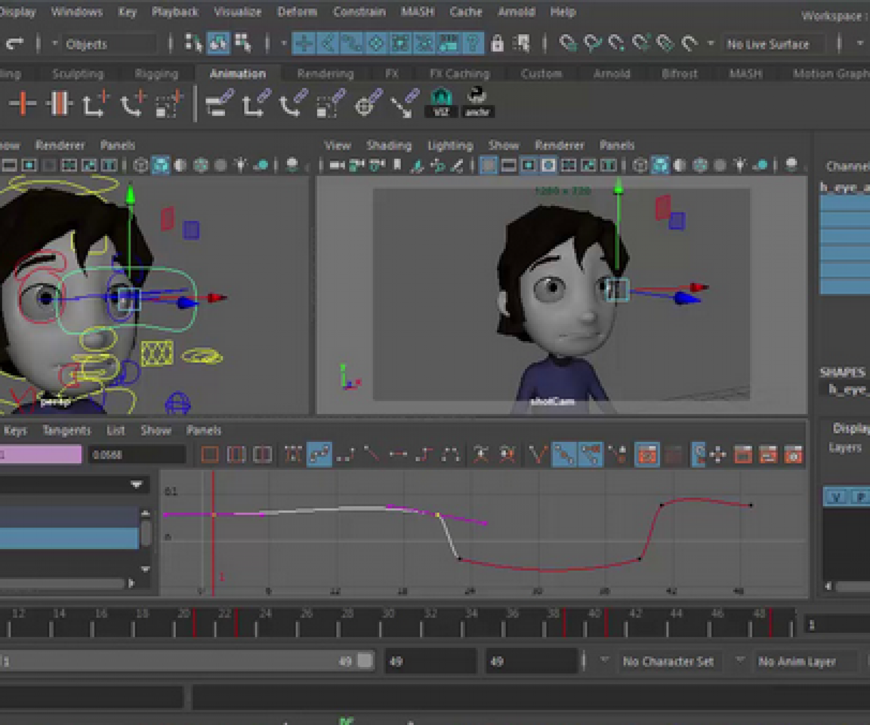Expand the No Anim Layer dropdown
This screenshot has width=870, height=725.
(796, 661)
